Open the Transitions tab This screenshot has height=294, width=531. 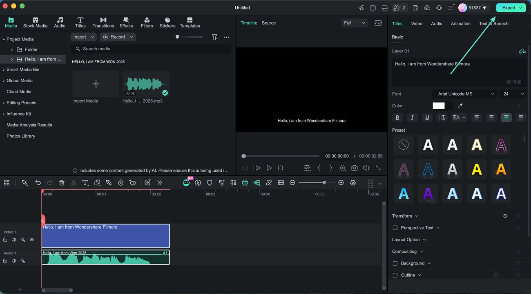pyautogui.click(x=103, y=22)
